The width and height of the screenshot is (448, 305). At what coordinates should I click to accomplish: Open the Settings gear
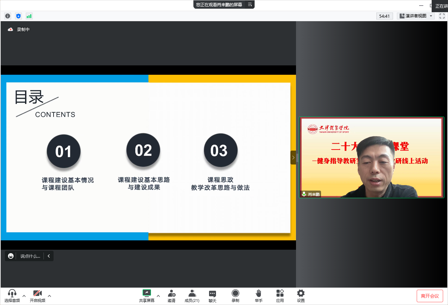click(x=301, y=296)
